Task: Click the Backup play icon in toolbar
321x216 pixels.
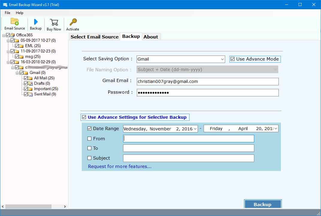Action: pos(36,22)
